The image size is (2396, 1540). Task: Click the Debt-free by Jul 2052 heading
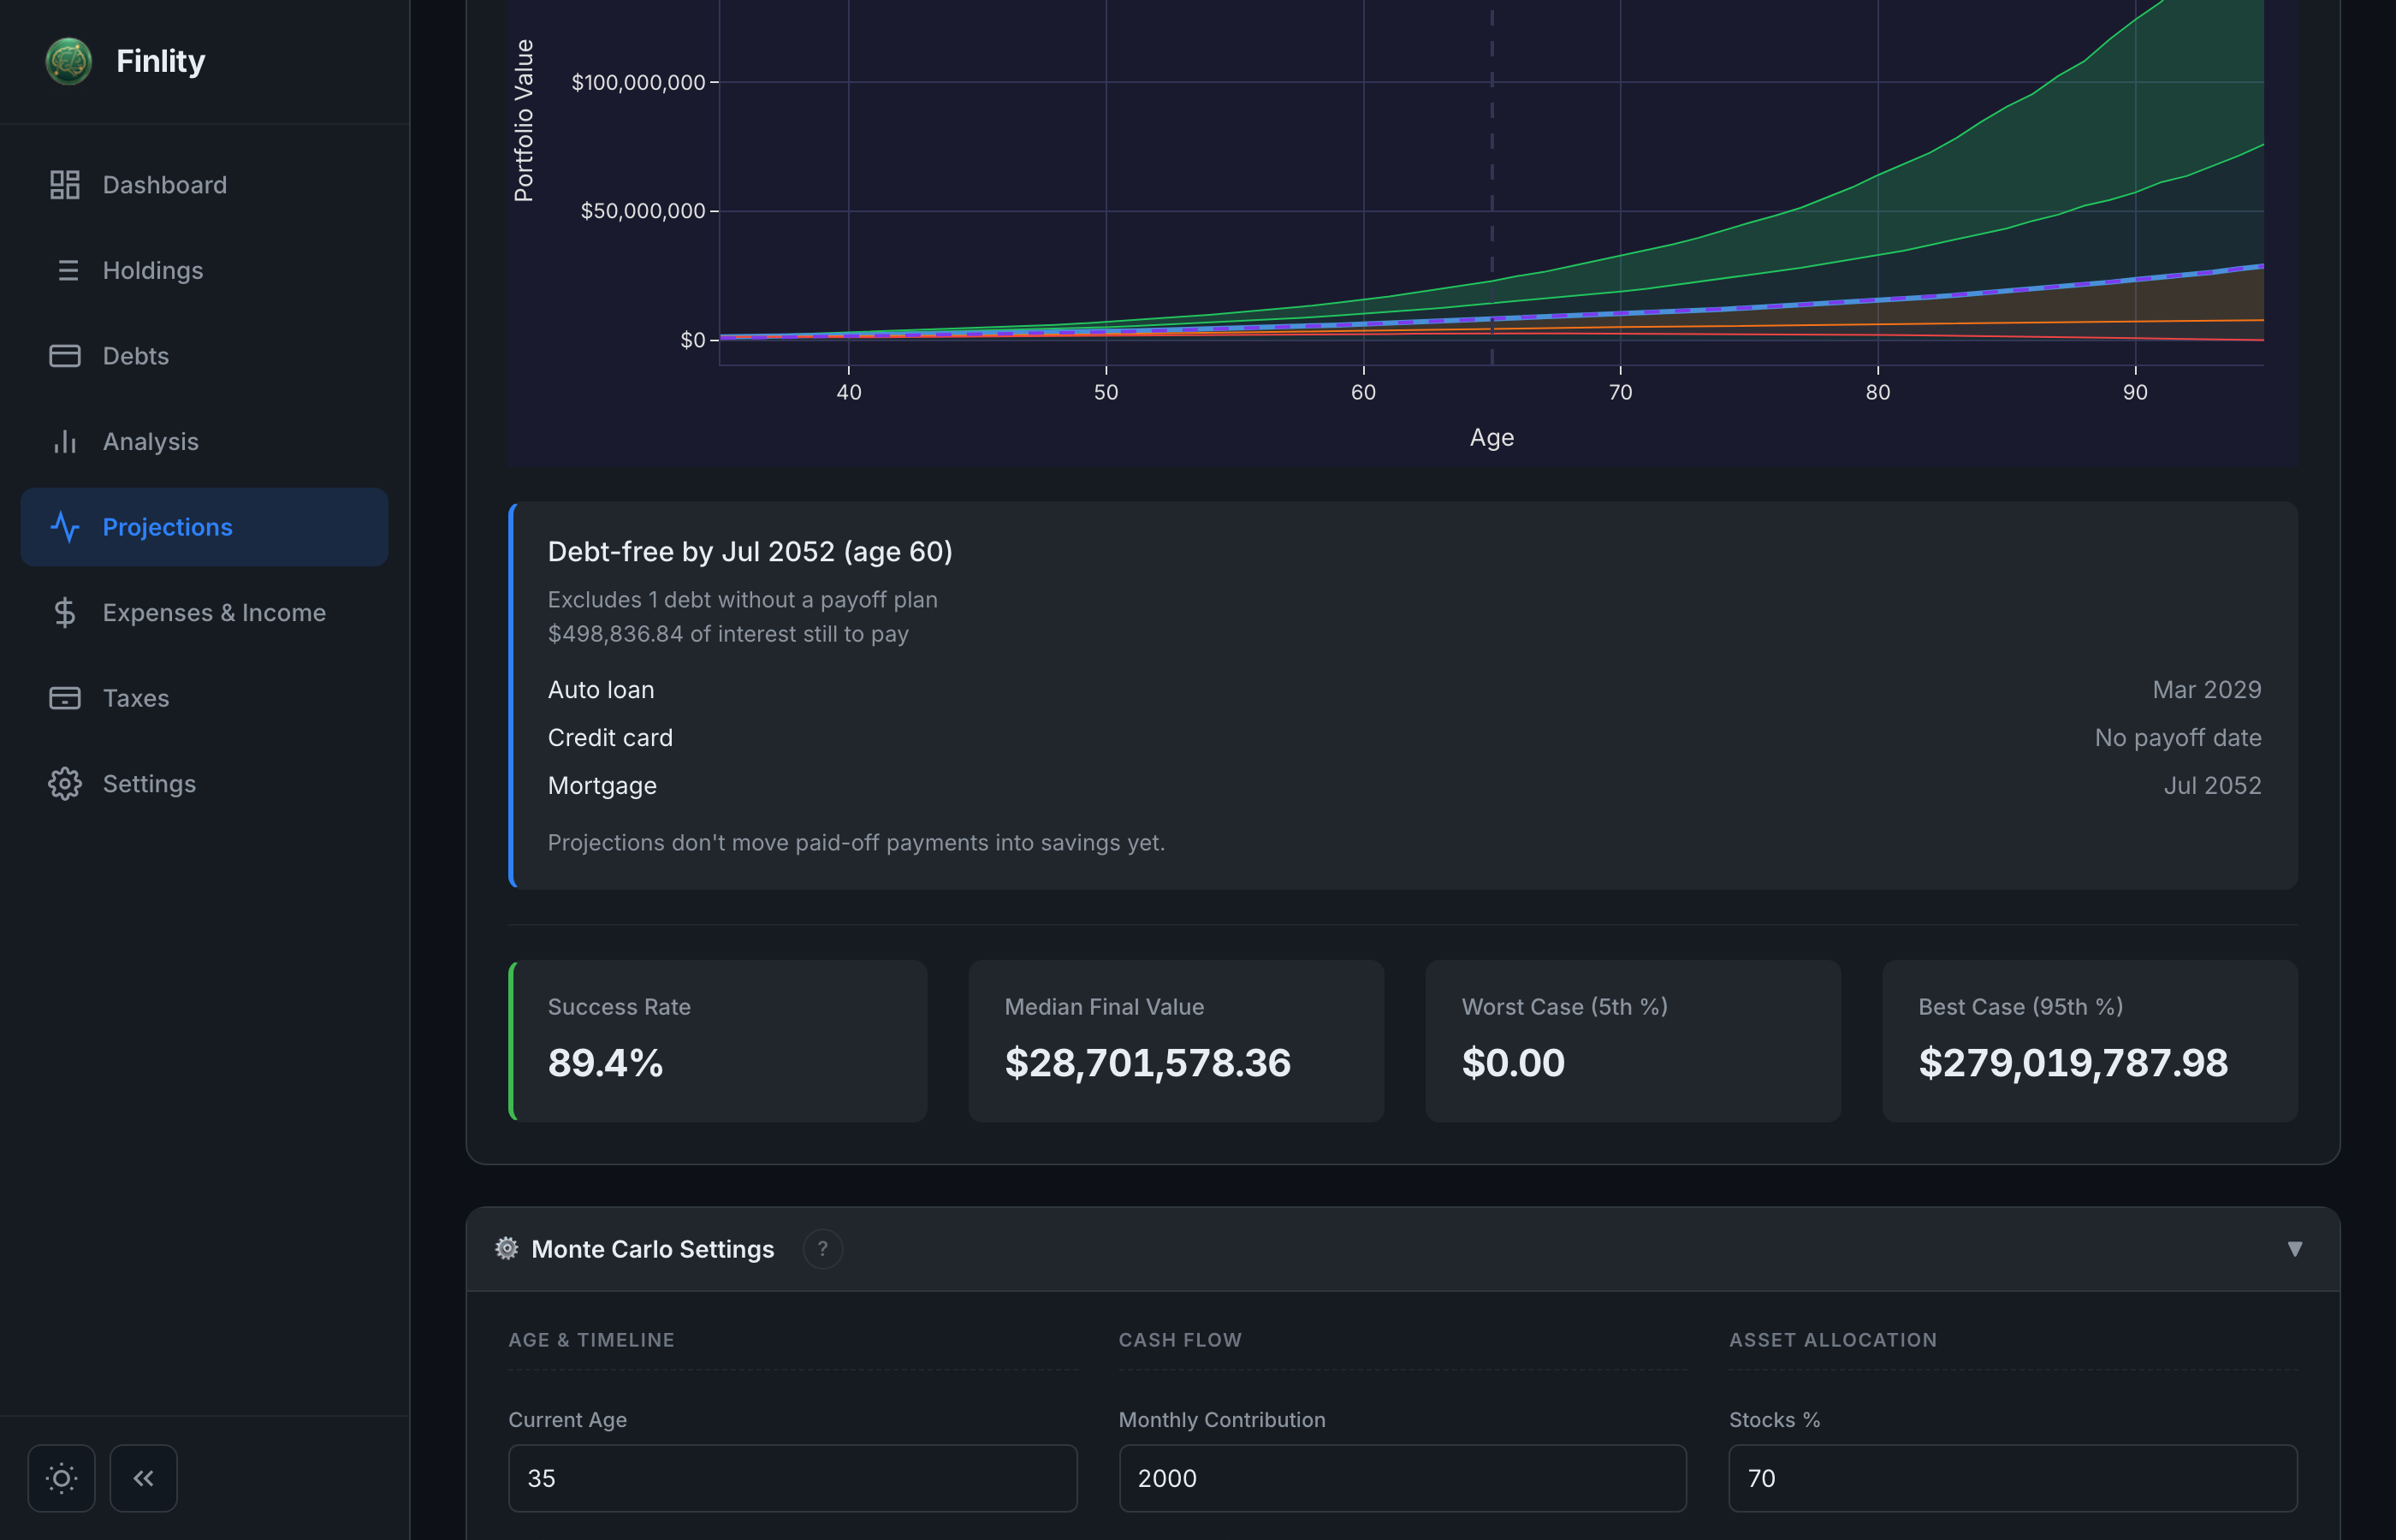click(750, 552)
